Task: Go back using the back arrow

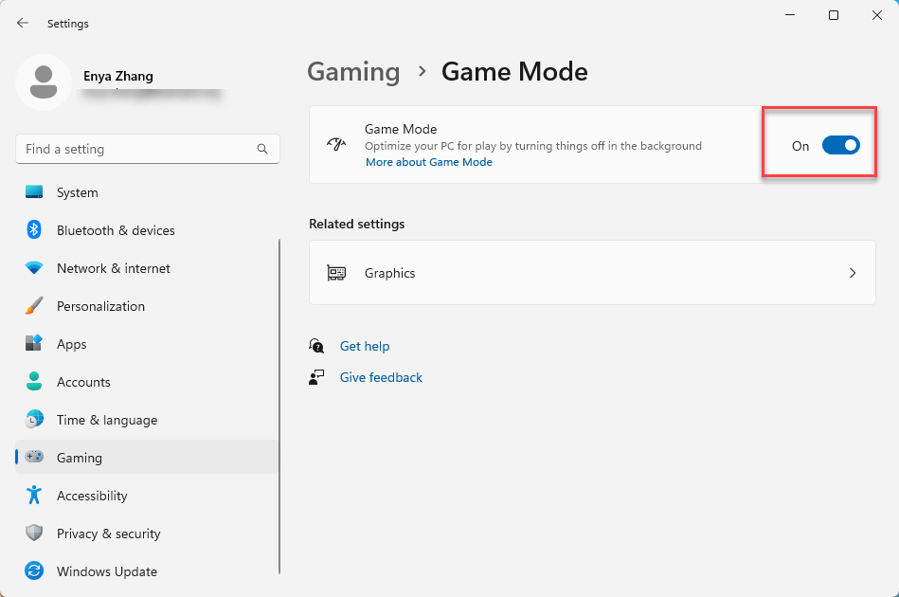Action: 23,23
